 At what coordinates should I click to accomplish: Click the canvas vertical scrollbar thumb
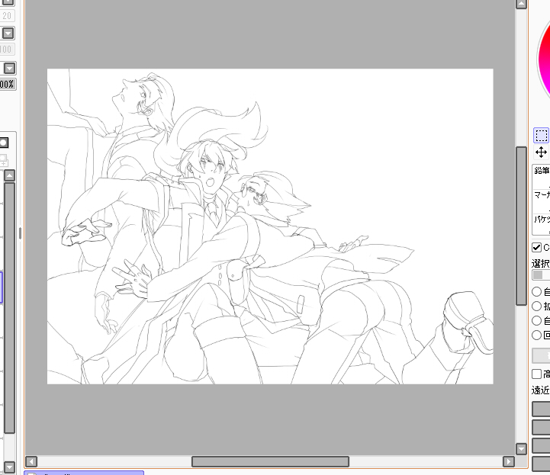[x=521, y=226]
